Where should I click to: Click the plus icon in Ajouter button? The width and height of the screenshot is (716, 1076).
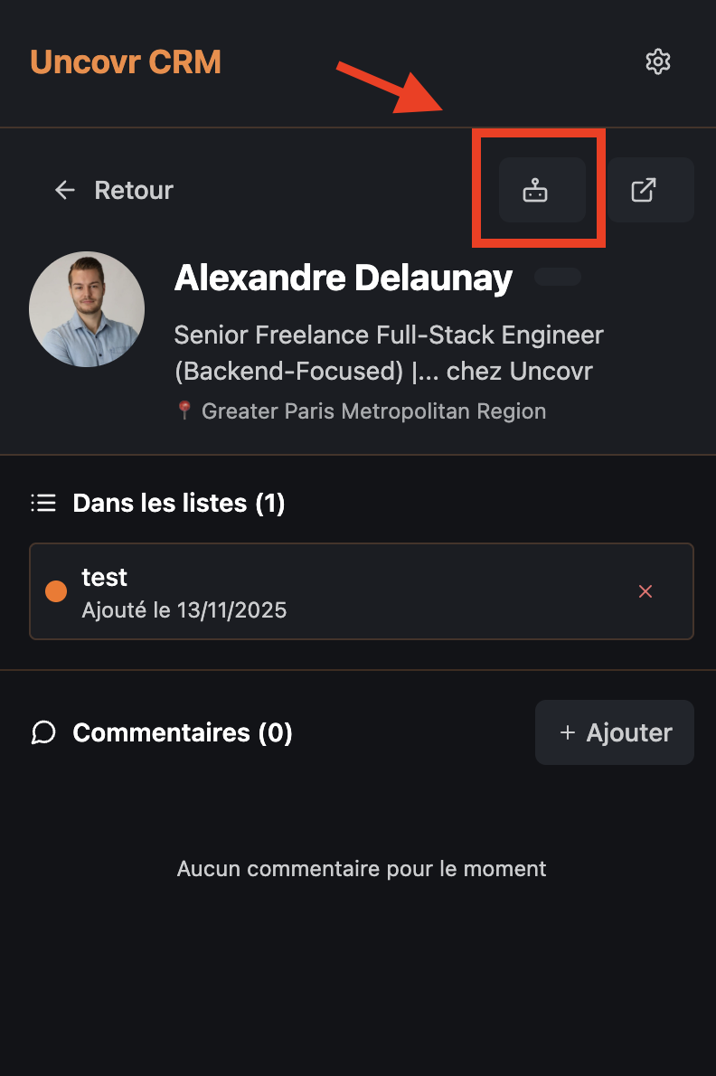[x=568, y=732]
